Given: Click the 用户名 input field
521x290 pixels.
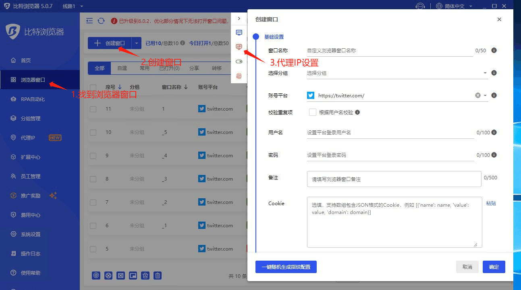Looking at the screenshot, I should coord(390,133).
